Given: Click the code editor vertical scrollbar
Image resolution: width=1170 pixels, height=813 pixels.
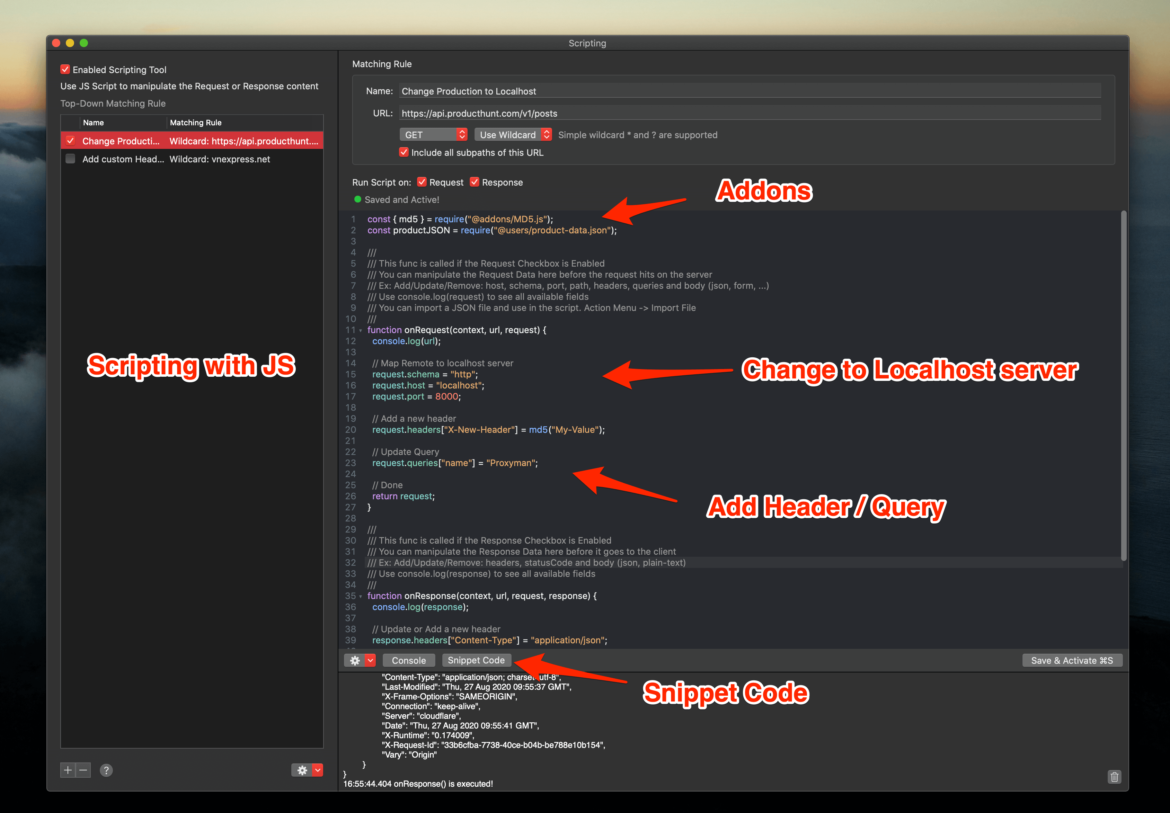Looking at the screenshot, I should click(x=1124, y=386).
